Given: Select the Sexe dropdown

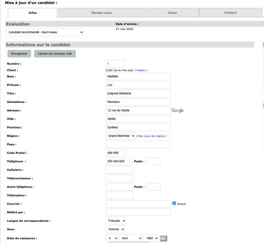Looking at the screenshot, I should [x=115, y=229].
